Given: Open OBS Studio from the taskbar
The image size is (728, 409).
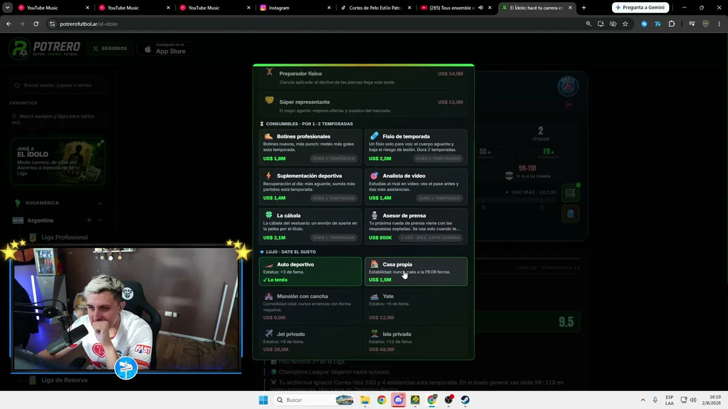Looking at the screenshot, I should point(449,400).
